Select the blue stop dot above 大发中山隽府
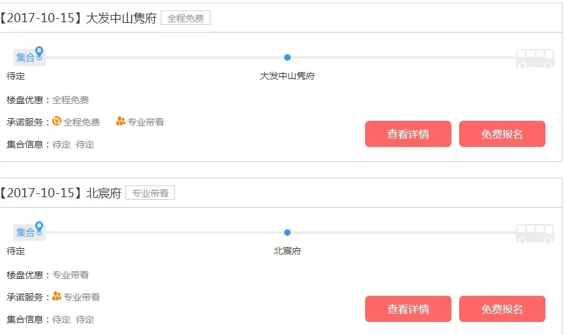 [x=287, y=57]
